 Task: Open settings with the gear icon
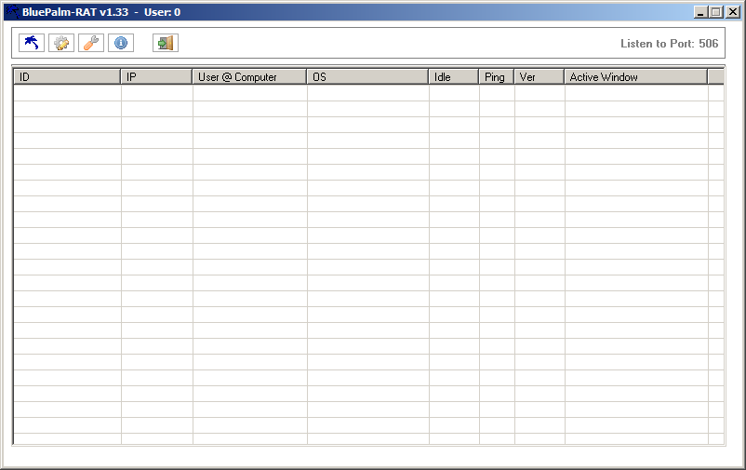[61, 43]
